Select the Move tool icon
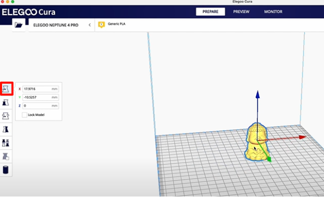 6,89
